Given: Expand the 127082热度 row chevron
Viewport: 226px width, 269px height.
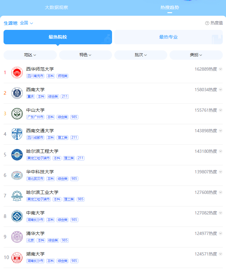Looking at the screenshot, I should [221, 213].
